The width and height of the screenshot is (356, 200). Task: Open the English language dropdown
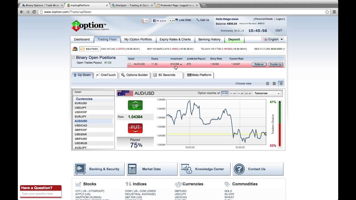click(x=273, y=39)
